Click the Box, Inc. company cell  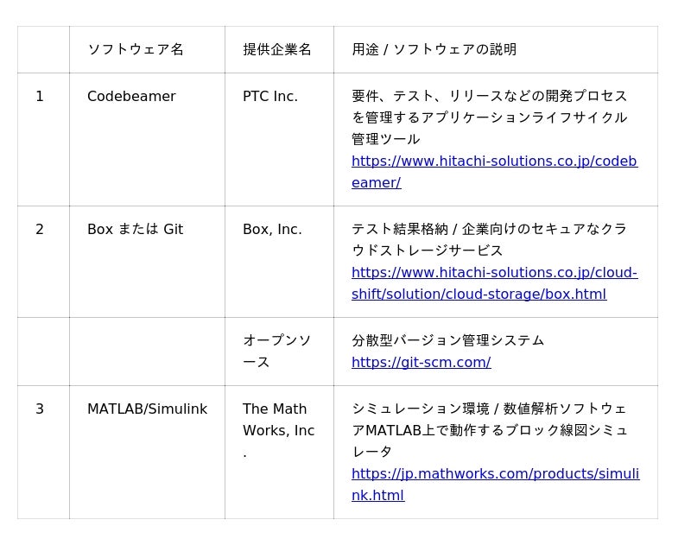pos(272,230)
